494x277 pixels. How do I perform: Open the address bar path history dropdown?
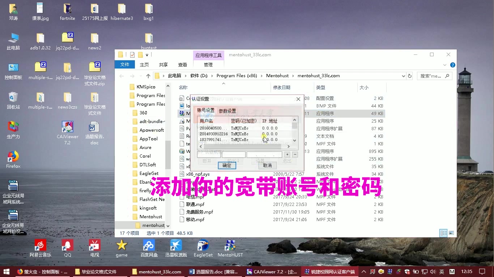tap(403, 76)
